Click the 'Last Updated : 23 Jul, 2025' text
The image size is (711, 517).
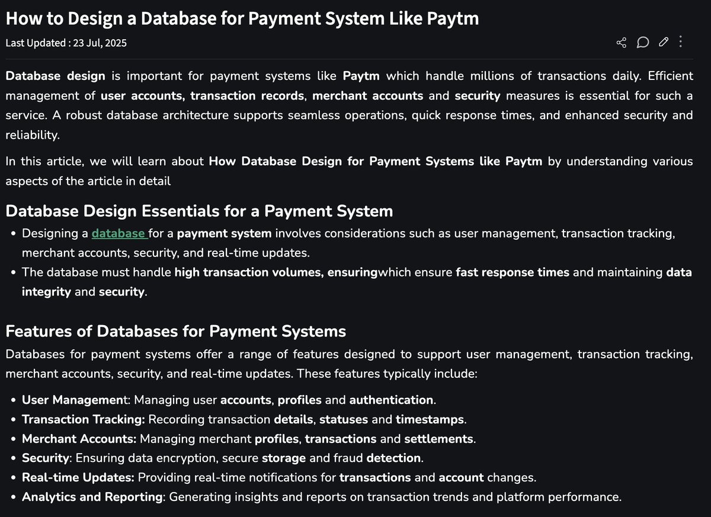tap(66, 43)
